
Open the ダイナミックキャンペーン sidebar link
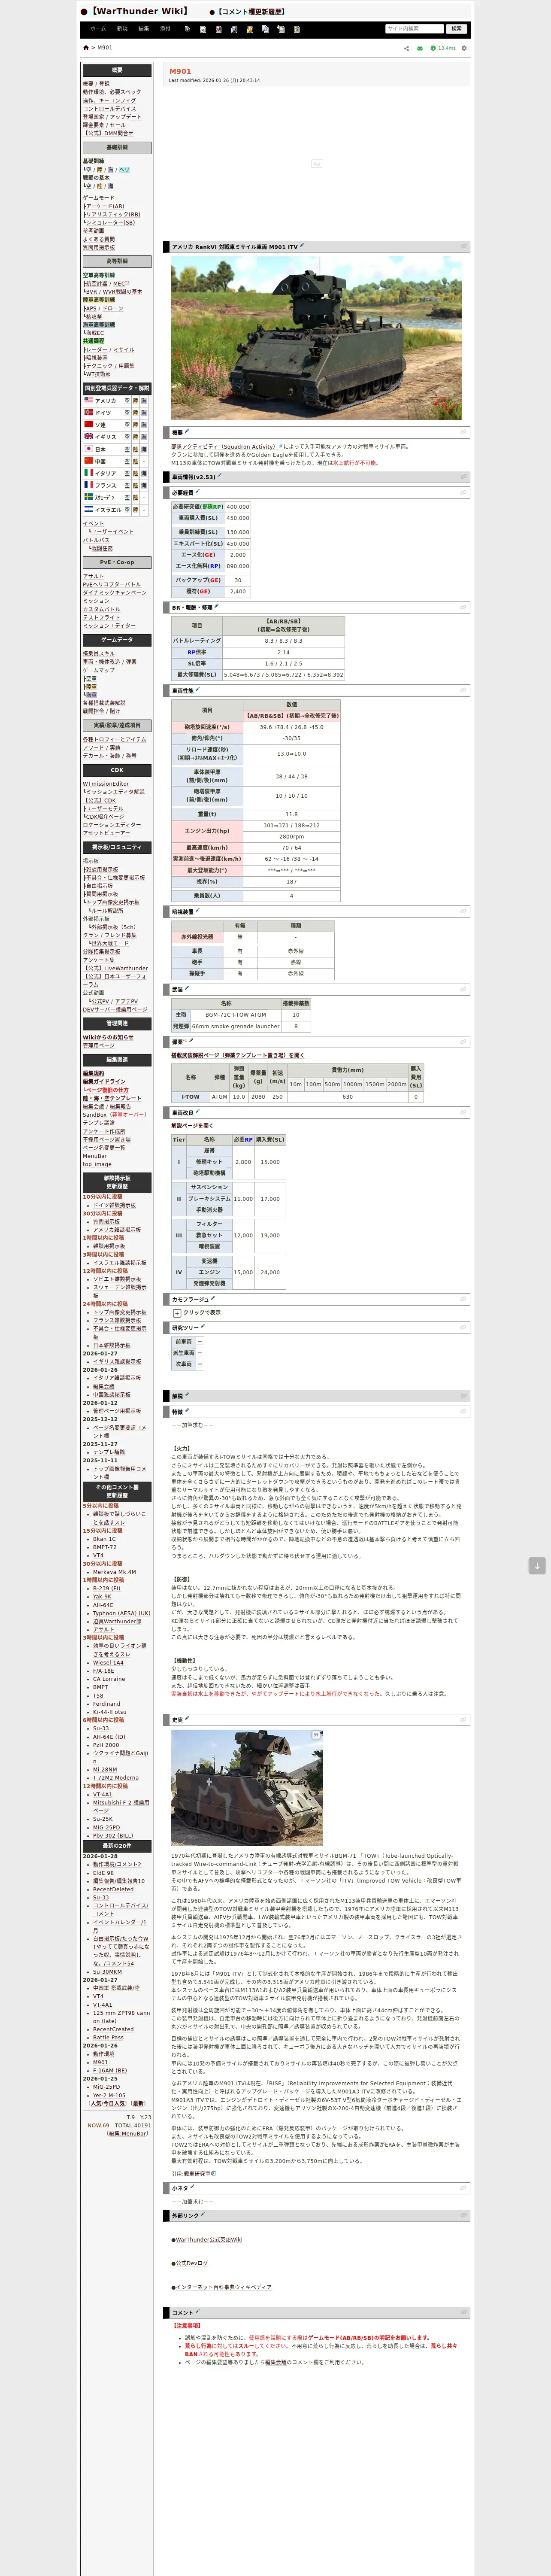(x=115, y=593)
